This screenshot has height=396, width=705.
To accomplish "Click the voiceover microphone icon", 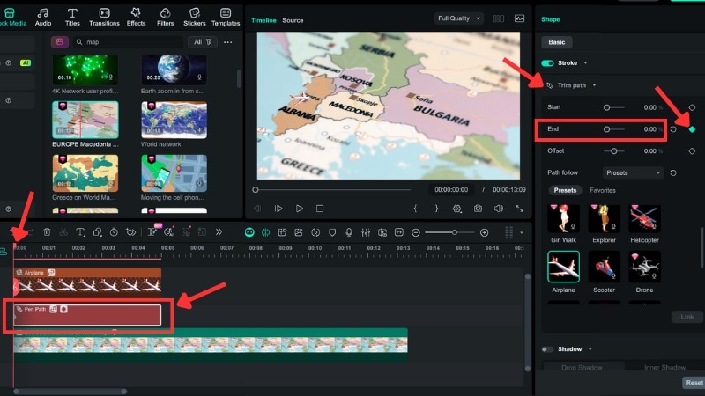I will tap(348, 232).
